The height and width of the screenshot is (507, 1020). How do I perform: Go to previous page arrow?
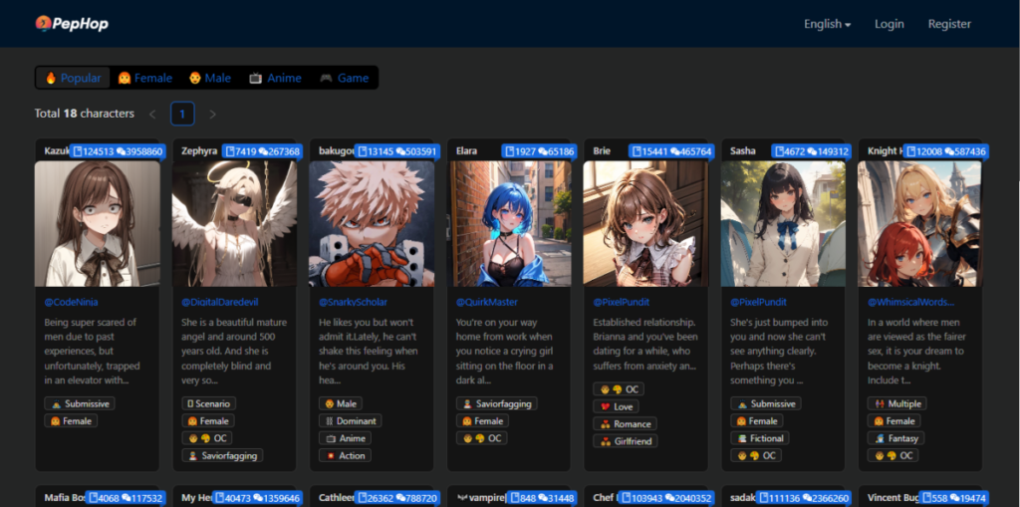pos(152,114)
